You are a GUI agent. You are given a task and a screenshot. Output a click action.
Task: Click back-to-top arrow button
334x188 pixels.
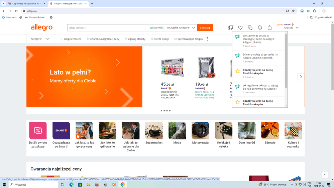click(x=325, y=175)
